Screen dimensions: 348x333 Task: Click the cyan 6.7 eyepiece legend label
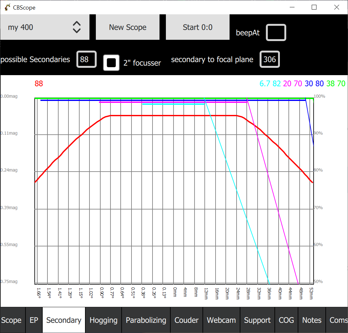tap(265, 83)
